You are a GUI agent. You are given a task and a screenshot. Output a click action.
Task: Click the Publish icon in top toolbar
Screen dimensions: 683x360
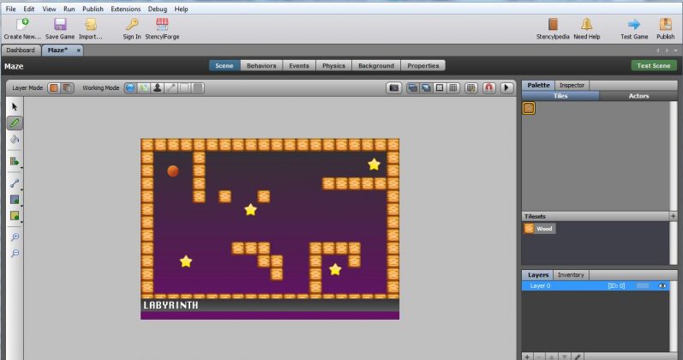pyautogui.click(x=665, y=24)
